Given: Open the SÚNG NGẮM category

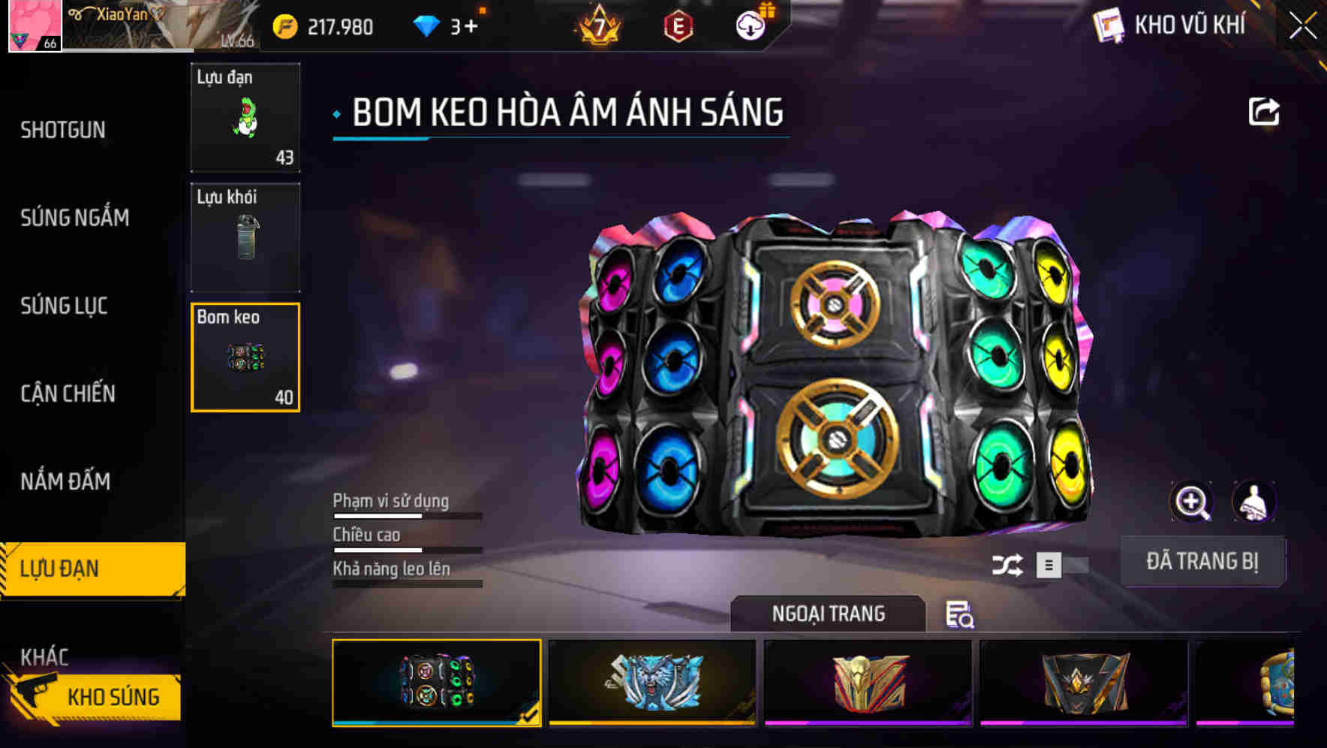Looking at the screenshot, I should [74, 218].
